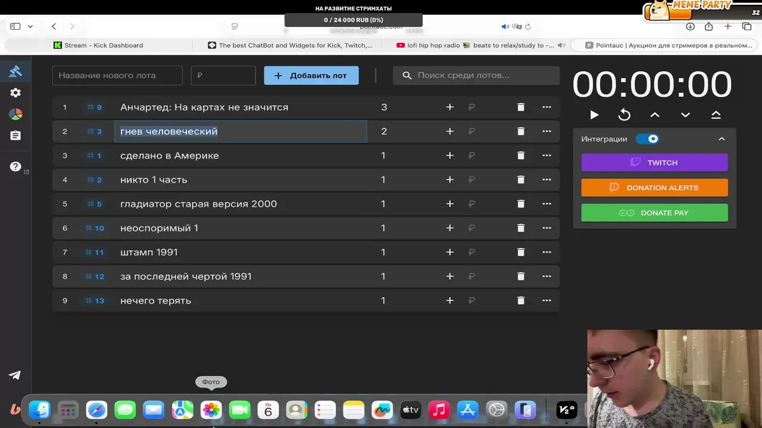The width and height of the screenshot is (762, 428).
Task: Open settings gear in left sidebar
Action: pos(15,93)
